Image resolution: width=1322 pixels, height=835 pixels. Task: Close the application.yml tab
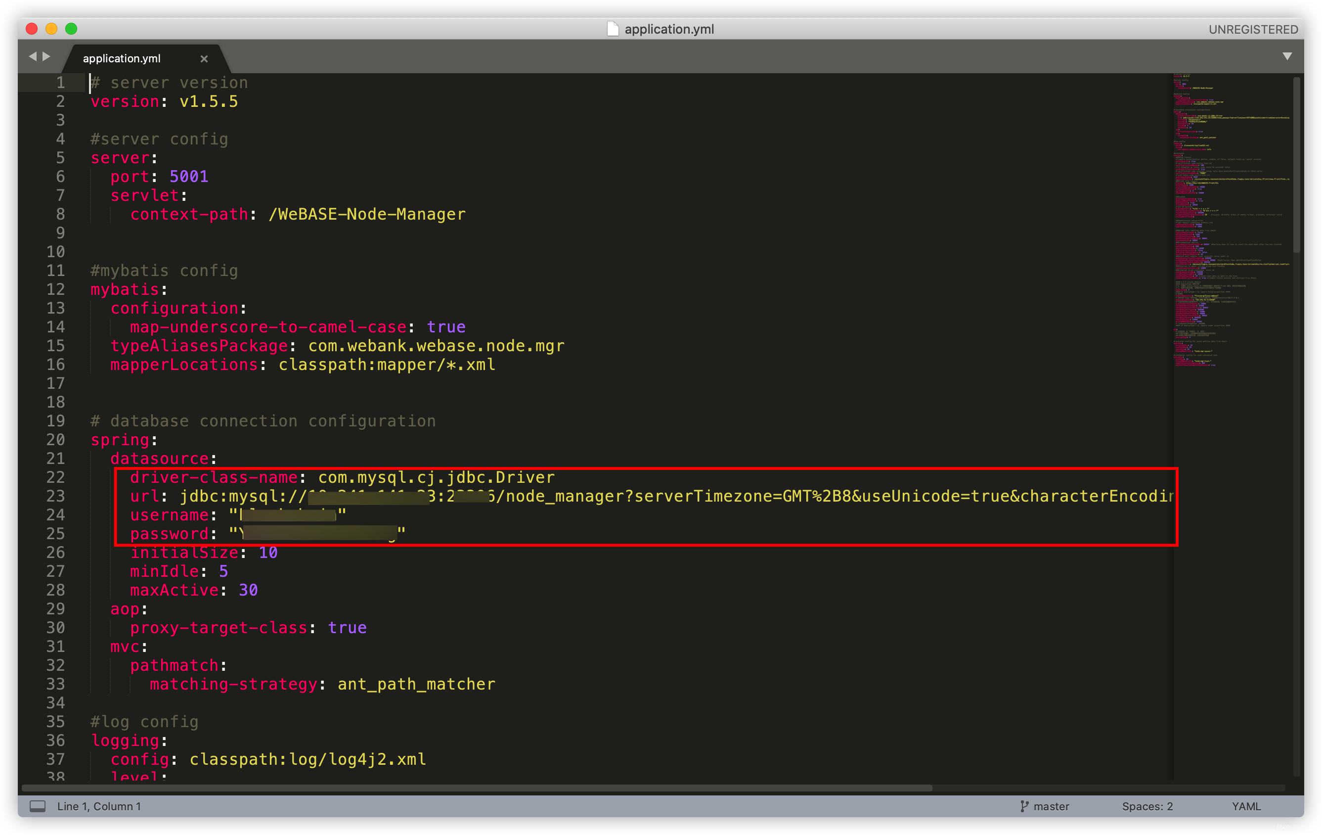(x=204, y=59)
